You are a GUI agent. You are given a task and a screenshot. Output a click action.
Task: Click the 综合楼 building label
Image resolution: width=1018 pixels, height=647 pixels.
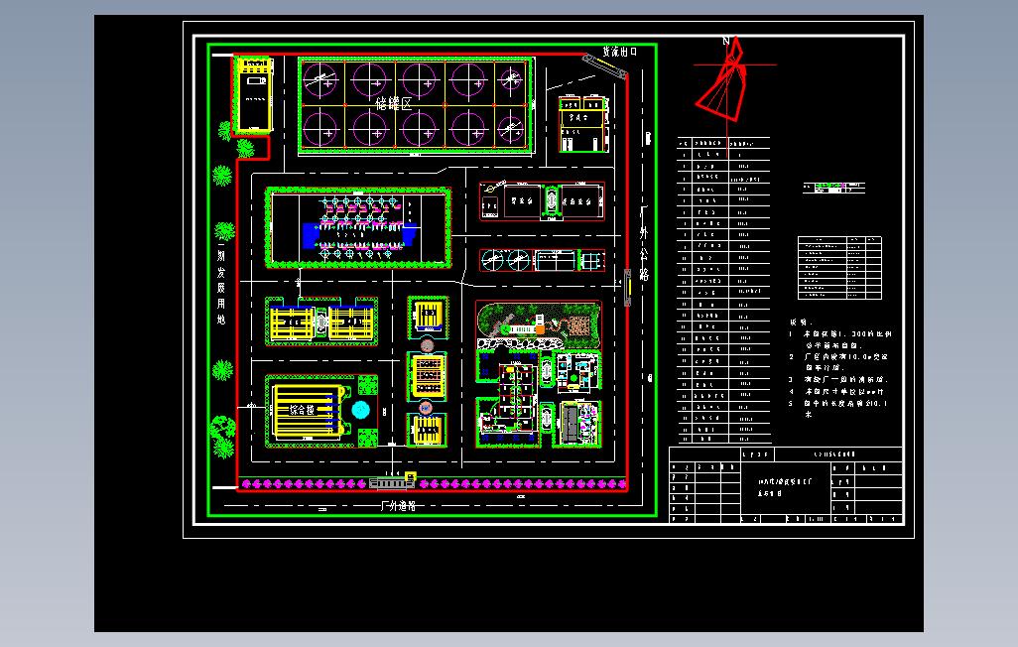tap(302, 410)
